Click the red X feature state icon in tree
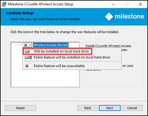 pyautogui.click(x=26, y=45)
